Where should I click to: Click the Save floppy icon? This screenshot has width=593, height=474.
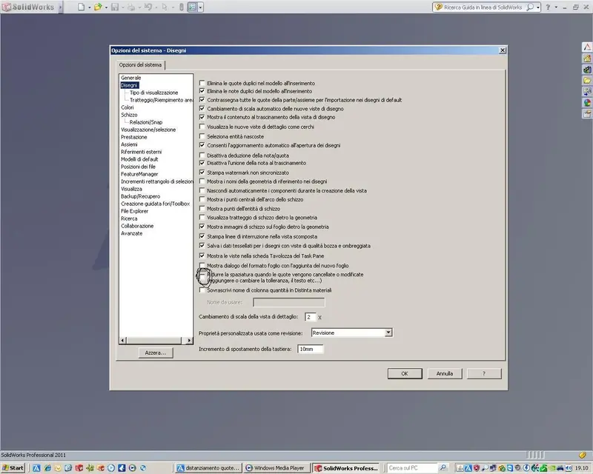point(115,7)
